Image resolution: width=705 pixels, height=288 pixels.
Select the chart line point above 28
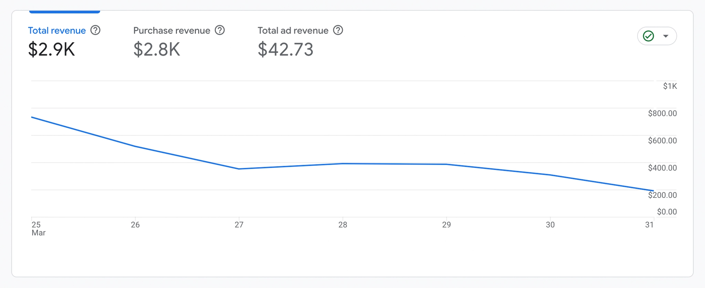343,163
